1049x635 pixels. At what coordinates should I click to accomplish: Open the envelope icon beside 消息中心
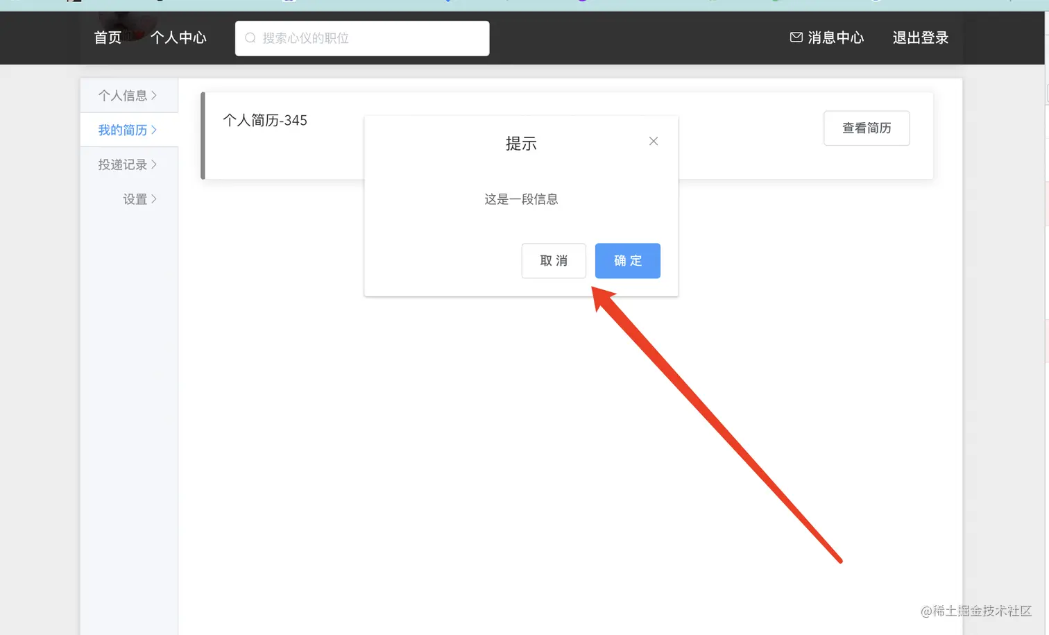[x=795, y=37]
